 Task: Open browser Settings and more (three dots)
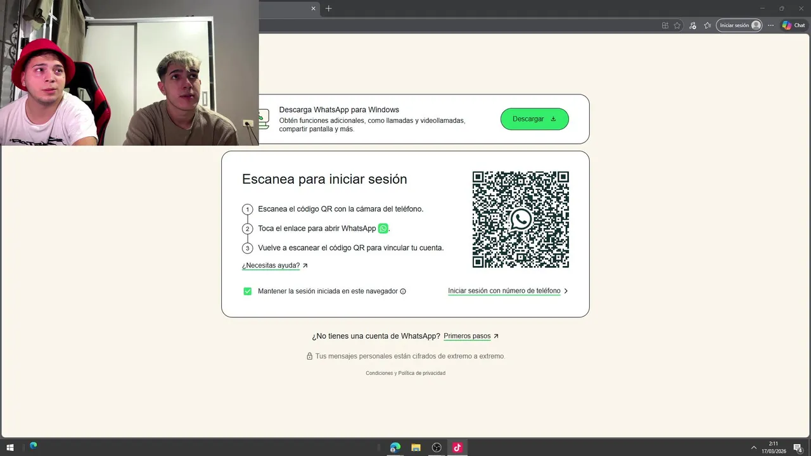(x=770, y=25)
